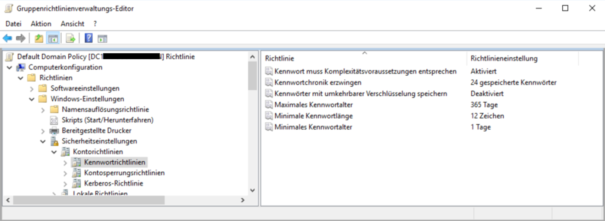Click the Forward arrow toolbar icon
The height and width of the screenshot is (221, 605).
coord(21,38)
